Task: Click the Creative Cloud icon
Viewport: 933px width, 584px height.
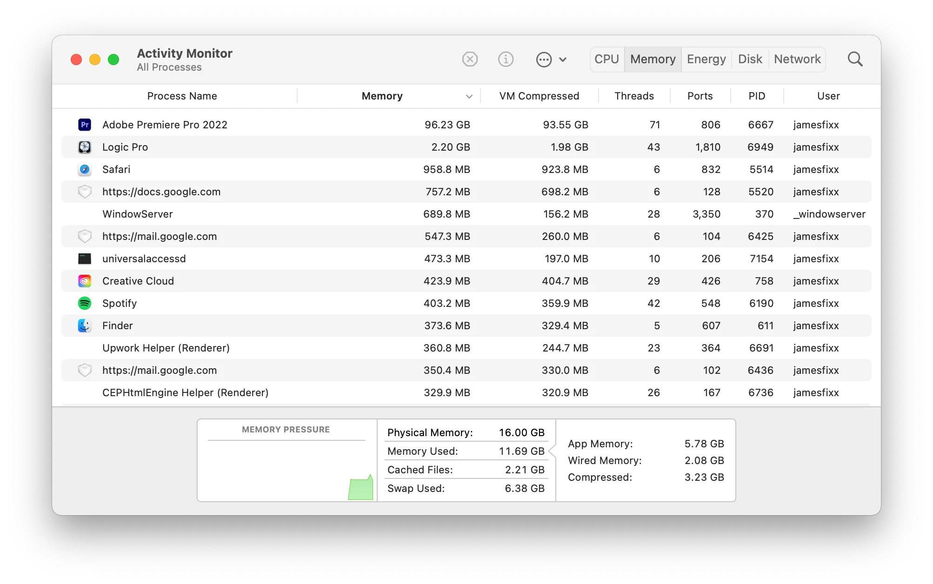Action: [x=85, y=281]
